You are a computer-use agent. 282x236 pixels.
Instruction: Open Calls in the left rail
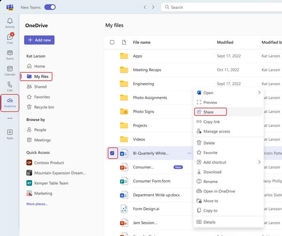10,86
